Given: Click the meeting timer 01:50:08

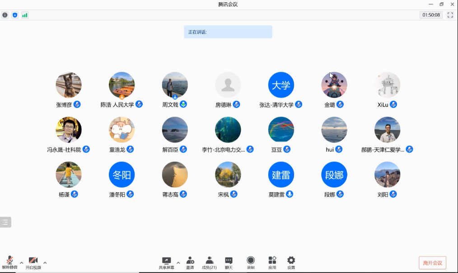Looking at the screenshot, I should coord(431,15).
